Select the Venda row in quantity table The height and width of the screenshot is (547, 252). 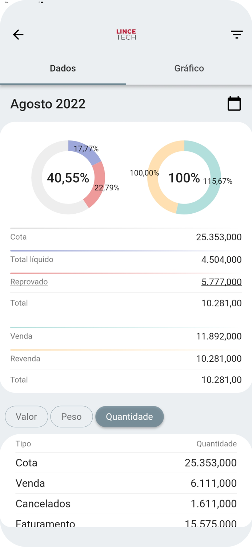click(x=126, y=483)
